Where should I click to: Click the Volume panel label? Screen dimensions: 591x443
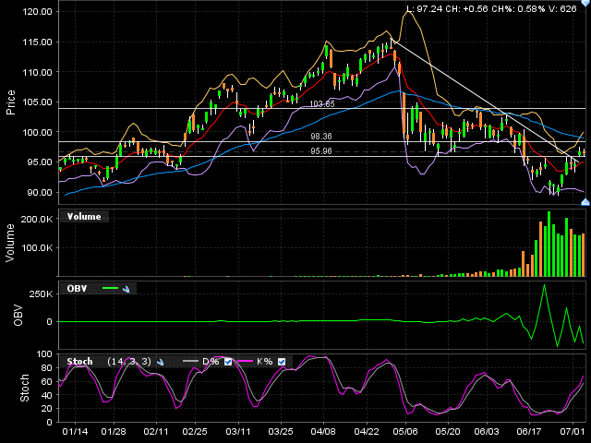click(84, 216)
